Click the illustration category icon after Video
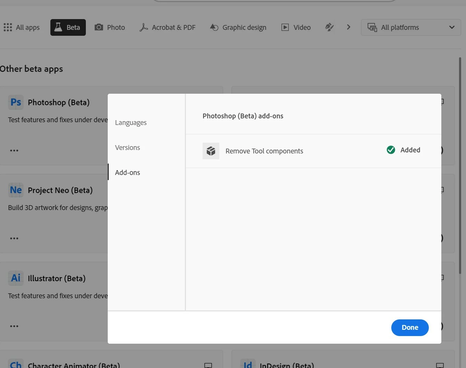 tap(329, 27)
